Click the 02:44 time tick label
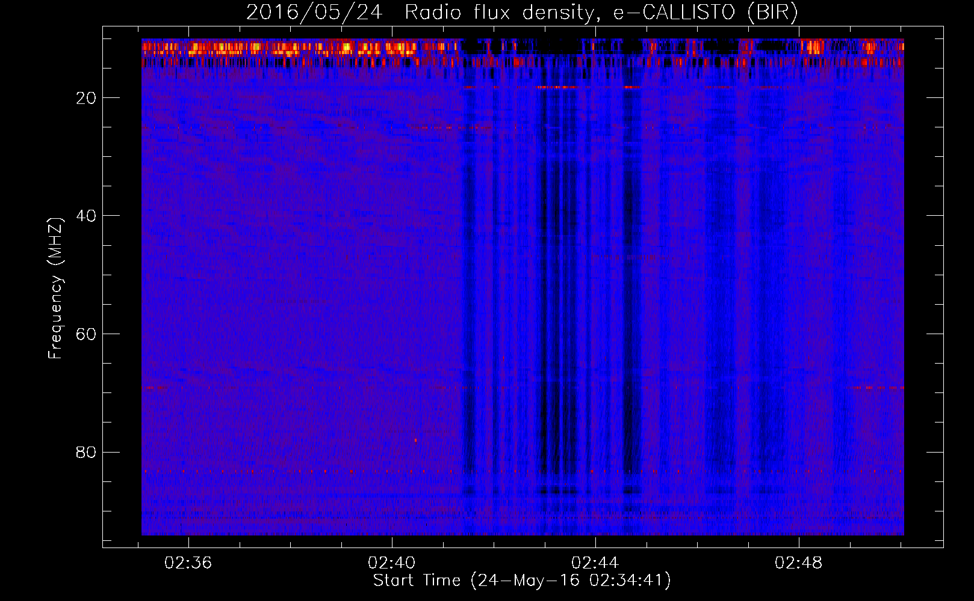The width and height of the screenshot is (974, 601). (x=595, y=563)
